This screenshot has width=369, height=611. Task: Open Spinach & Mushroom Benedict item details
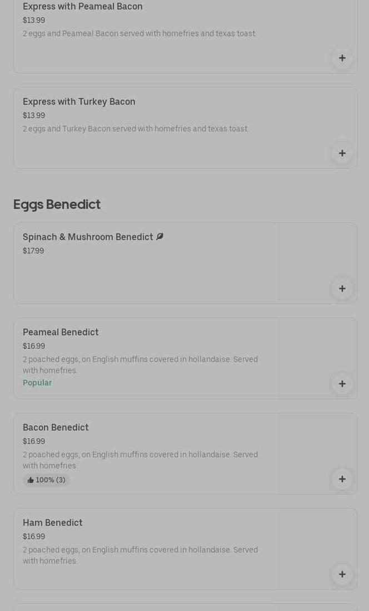tap(88, 237)
